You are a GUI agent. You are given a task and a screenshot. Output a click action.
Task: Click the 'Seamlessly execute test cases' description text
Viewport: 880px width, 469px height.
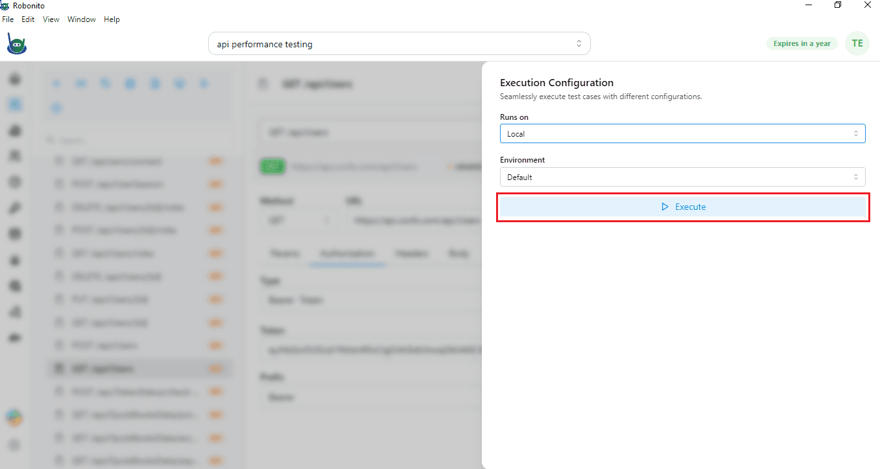pos(601,97)
